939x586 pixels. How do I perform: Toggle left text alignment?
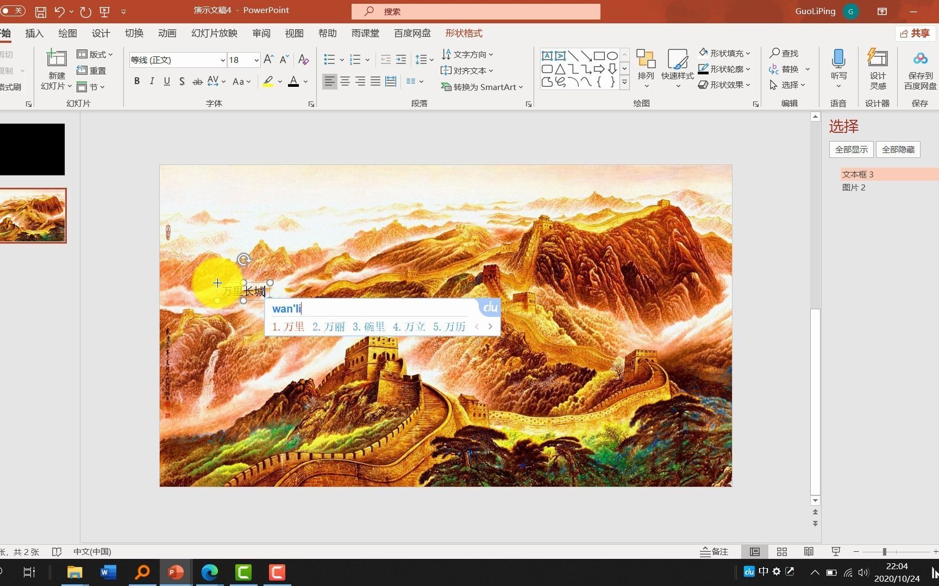pyautogui.click(x=329, y=81)
